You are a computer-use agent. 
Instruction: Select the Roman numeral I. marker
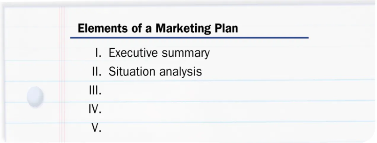click(x=99, y=53)
